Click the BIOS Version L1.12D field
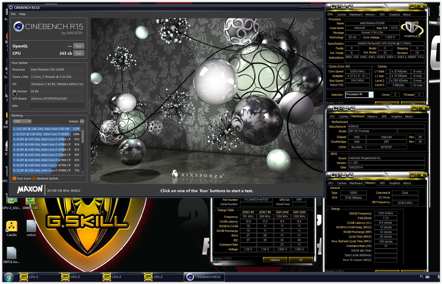 (386, 163)
